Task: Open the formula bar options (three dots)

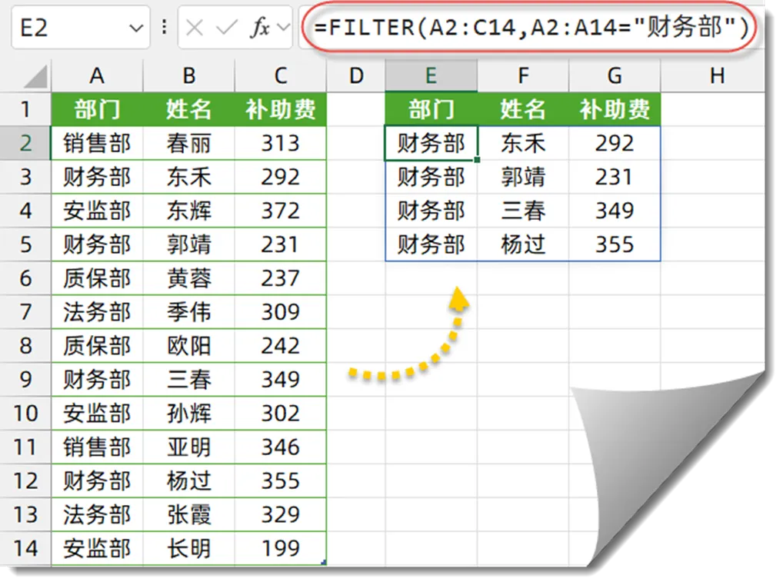Action: point(164,28)
